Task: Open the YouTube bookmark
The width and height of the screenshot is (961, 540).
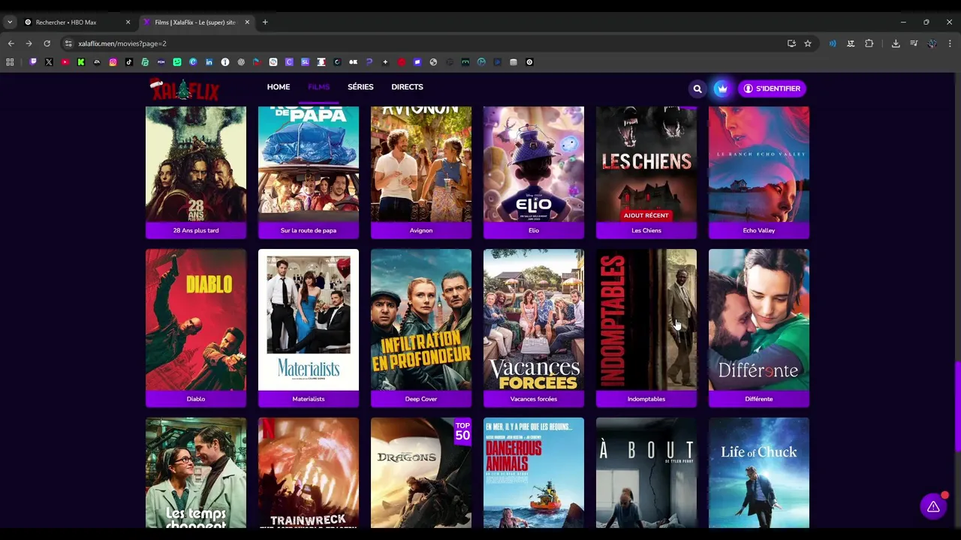Action: [x=65, y=62]
